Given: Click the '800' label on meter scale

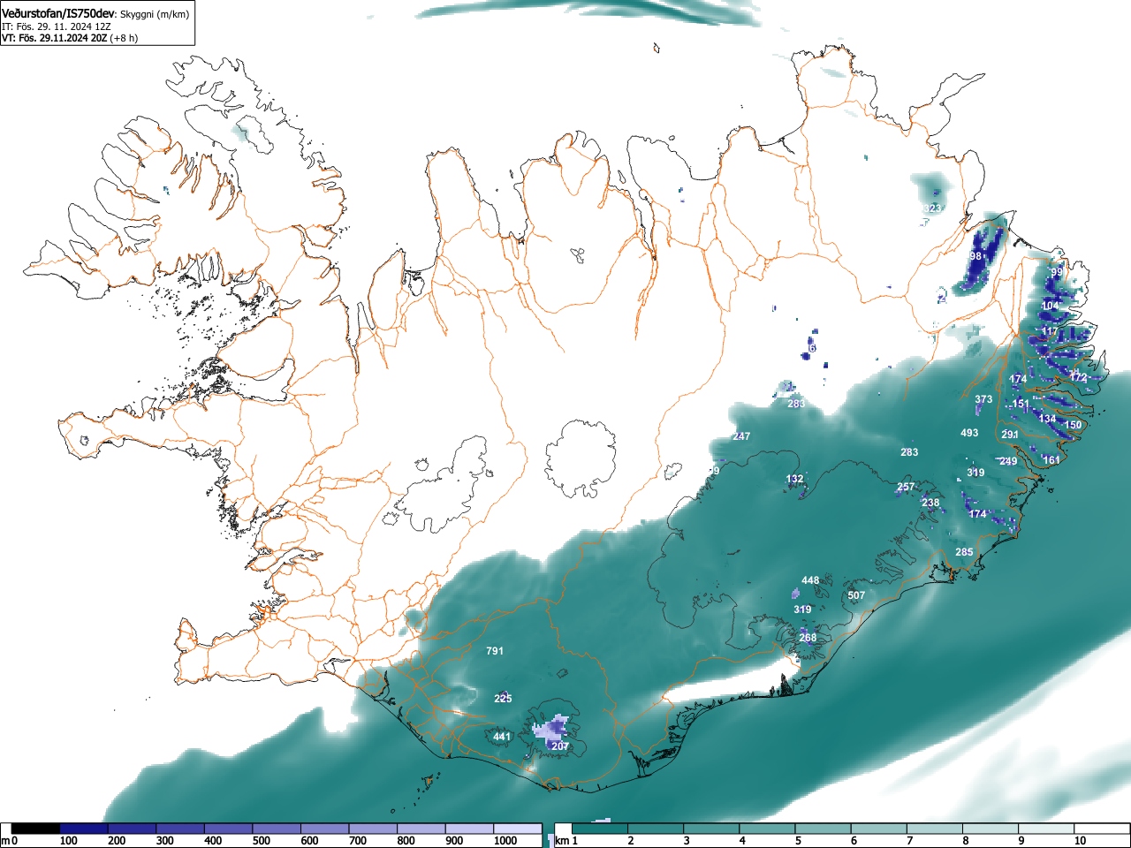Looking at the screenshot, I should (406, 841).
